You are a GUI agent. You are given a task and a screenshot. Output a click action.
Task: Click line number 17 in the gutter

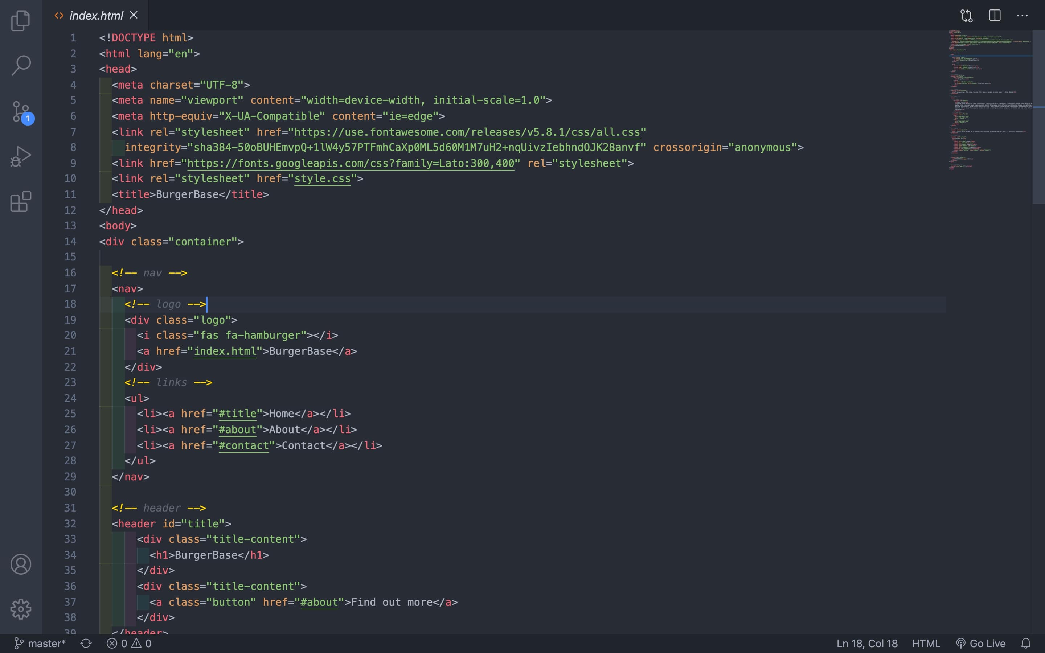(70, 288)
